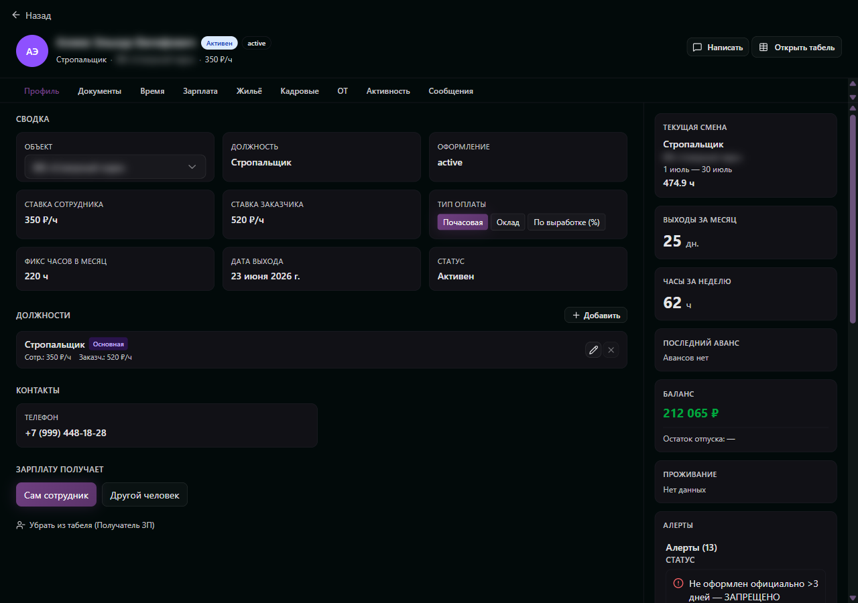
Task: Click the chat bubble icon in Написать
Action: pyautogui.click(x=697, y=48)
